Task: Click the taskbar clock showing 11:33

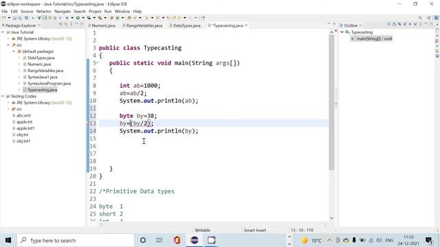Action: (x=408, y=240)
